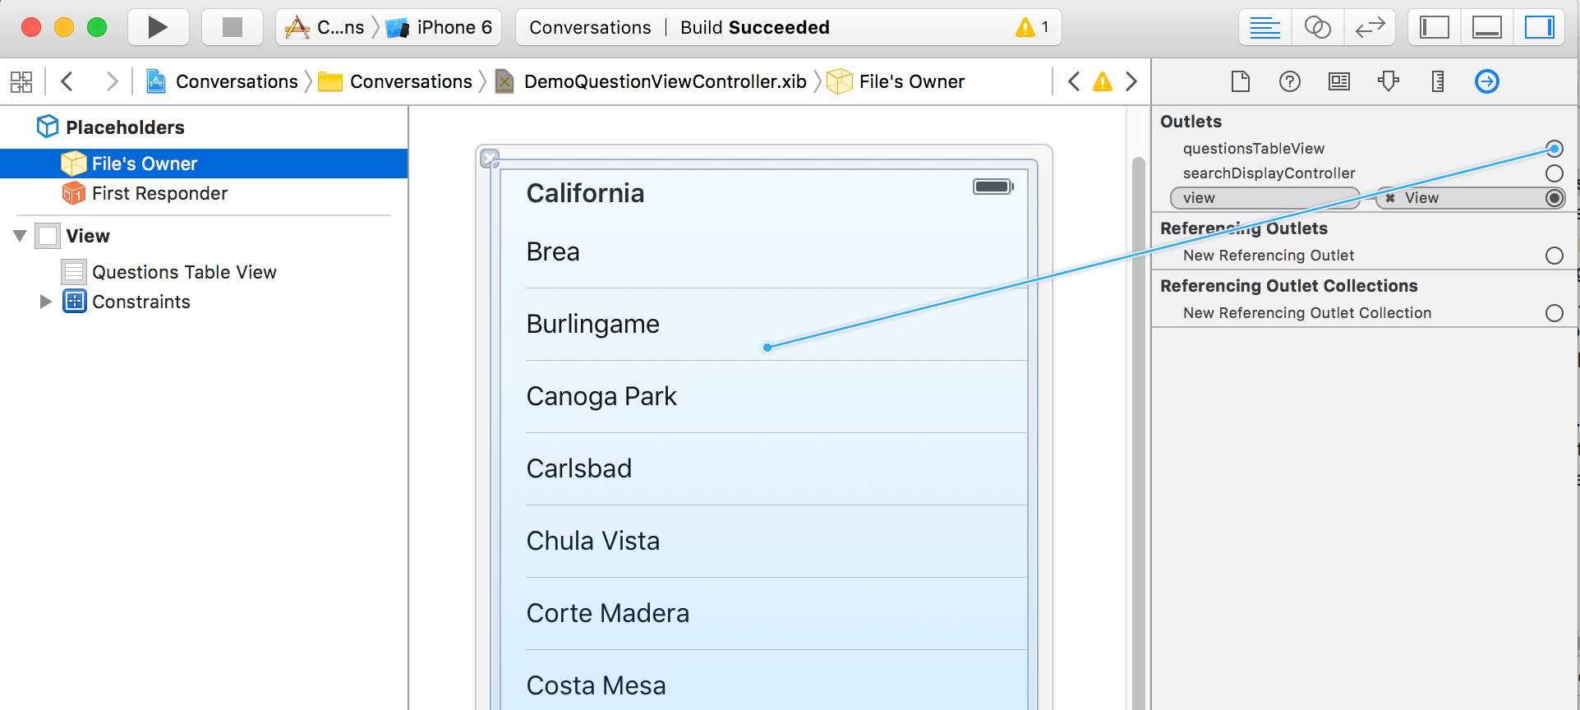
Task: Open the Size inspector
Action: coord(1438,81)
